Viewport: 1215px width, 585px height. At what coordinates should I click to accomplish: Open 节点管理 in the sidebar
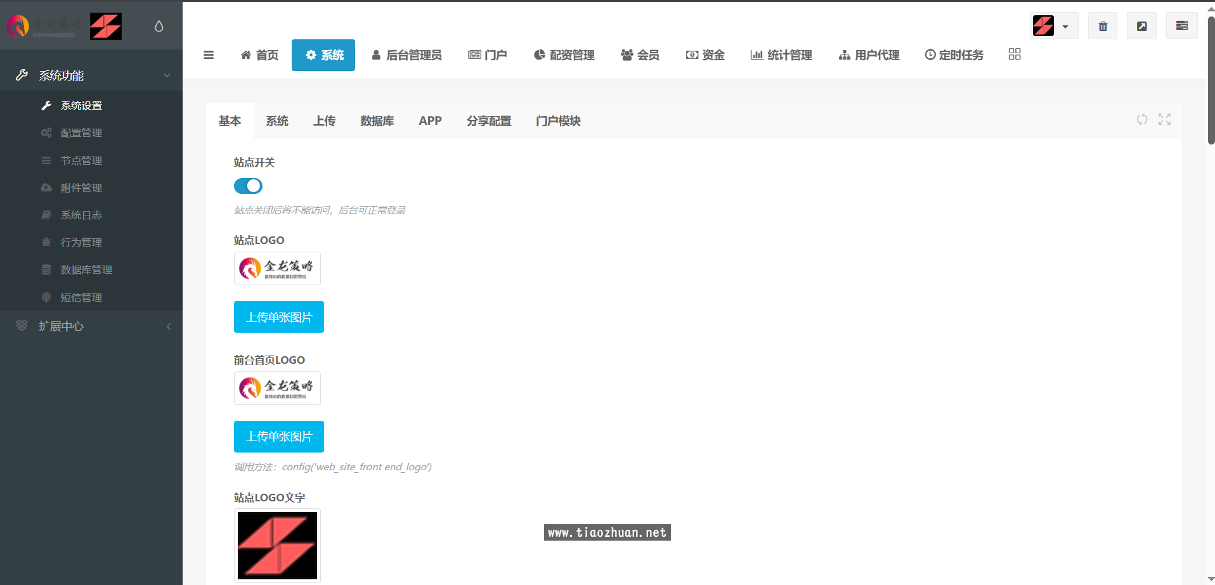(81, 160)
